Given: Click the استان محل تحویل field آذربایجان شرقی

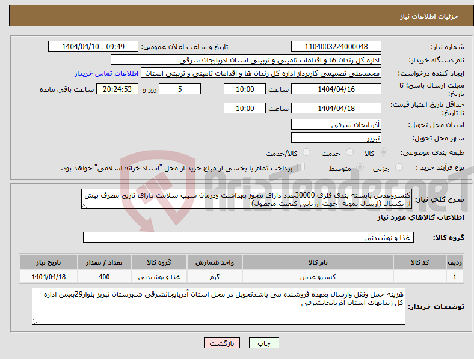Looking at the screenshot, I should [x=336, y=125].
